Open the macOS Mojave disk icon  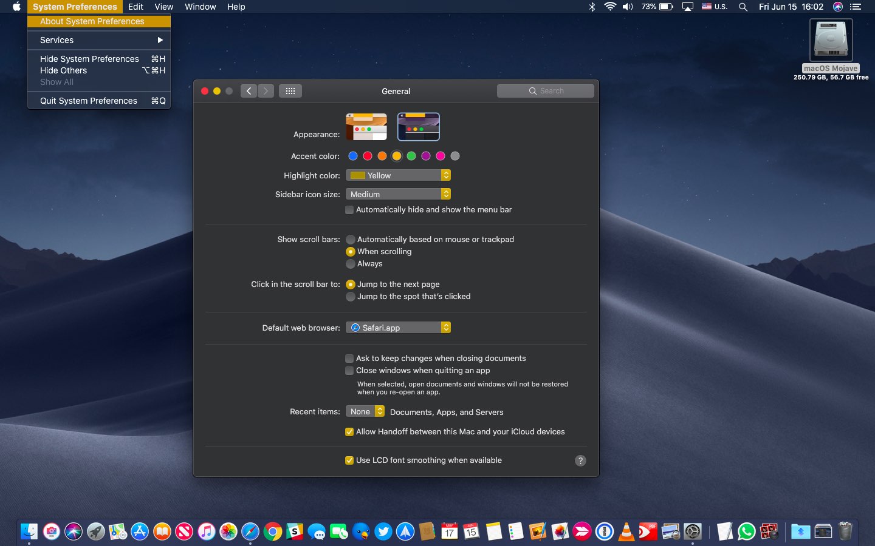click(x=831, y=41)
